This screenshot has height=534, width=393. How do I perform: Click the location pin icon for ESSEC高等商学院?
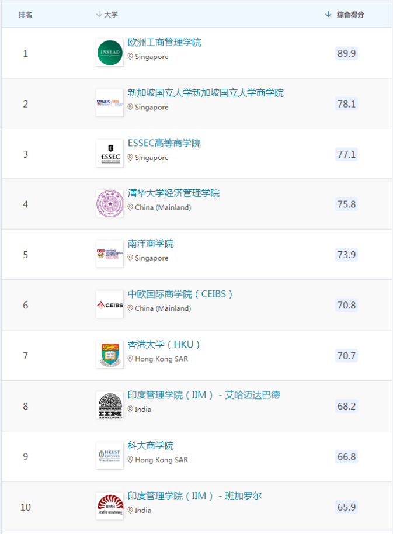130,158
